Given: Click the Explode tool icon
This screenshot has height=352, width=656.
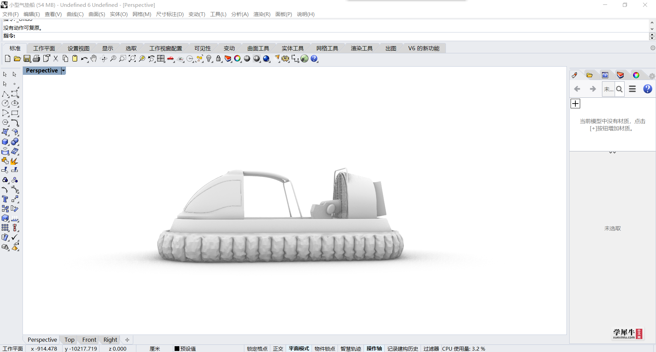Looking at the screenshot, I should (15, 161).
